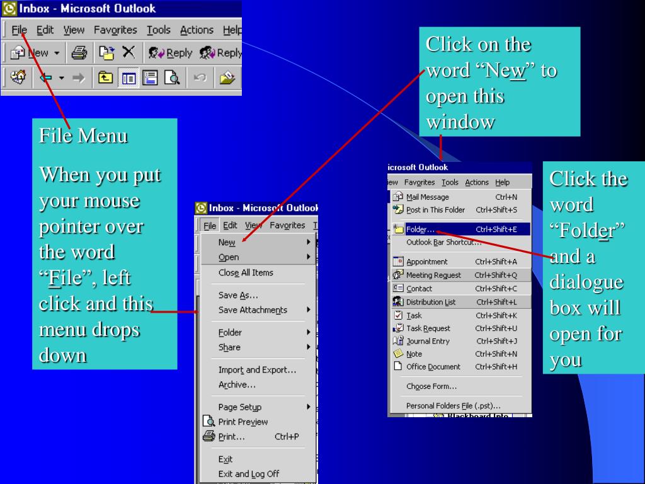Click the Outlook Today house icon

pyautogui.click(x=18, y=77)
